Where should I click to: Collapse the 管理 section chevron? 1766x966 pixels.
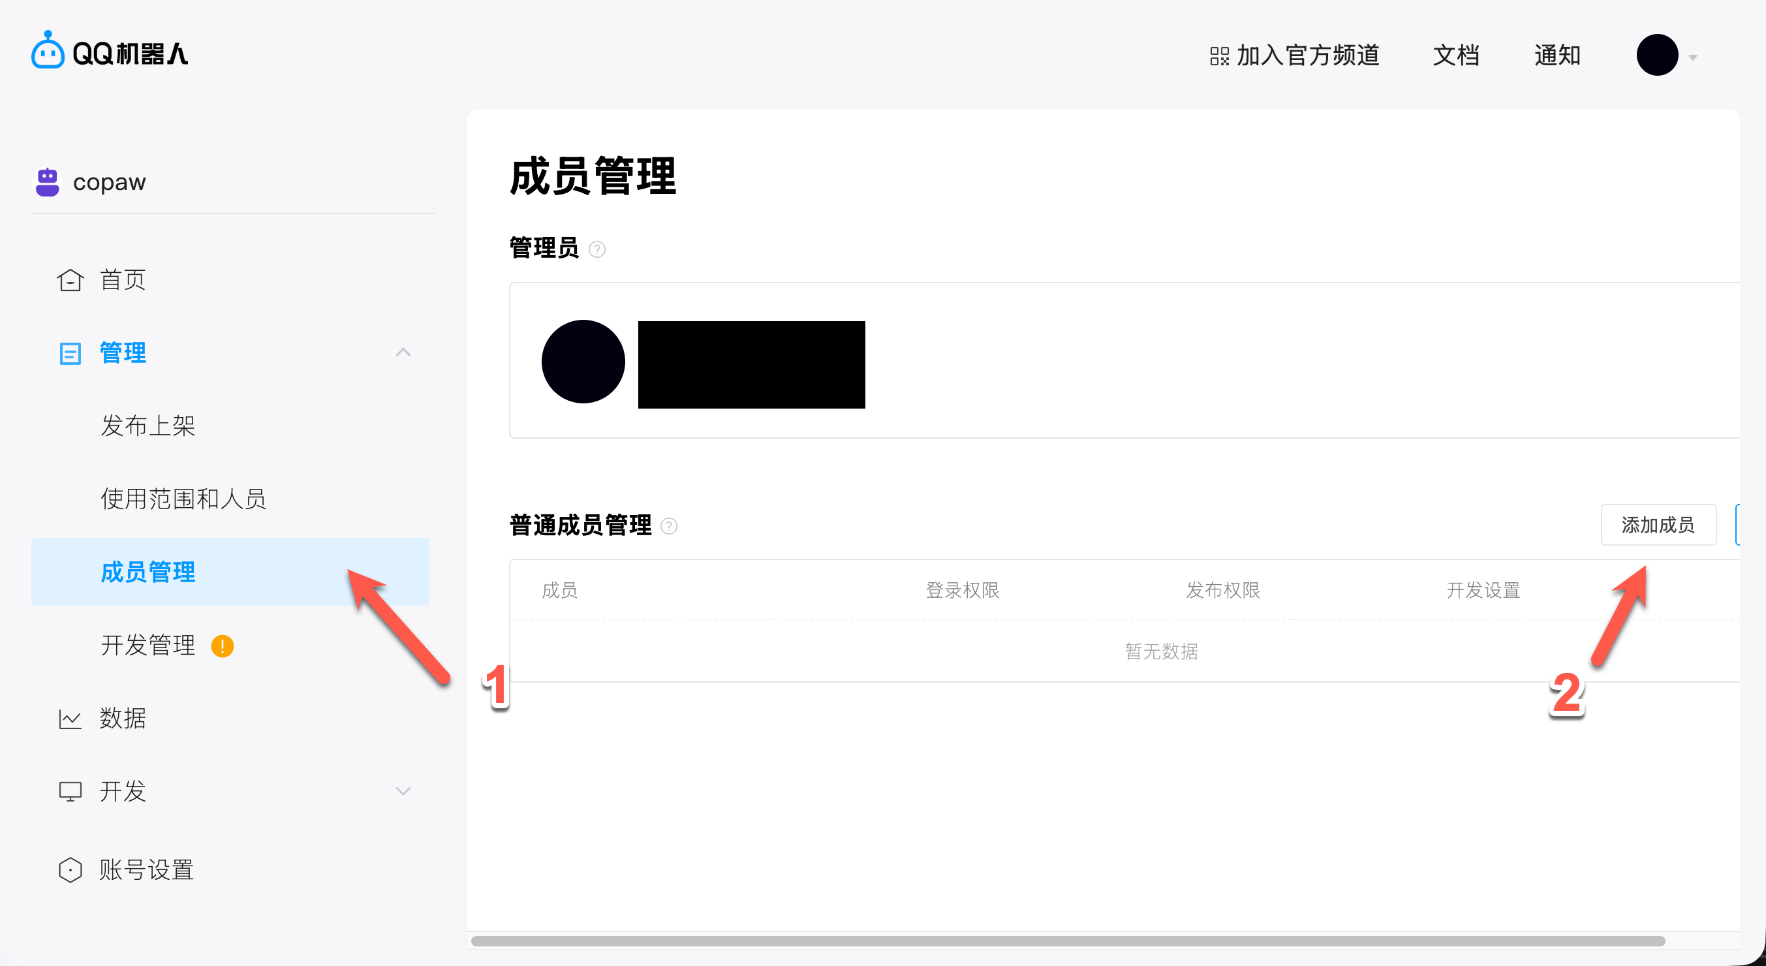(x=403, y=352)
